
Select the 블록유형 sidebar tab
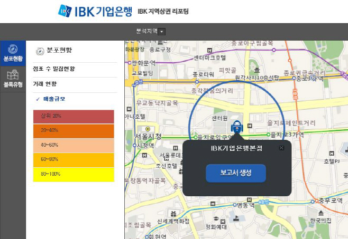(13, 79)
